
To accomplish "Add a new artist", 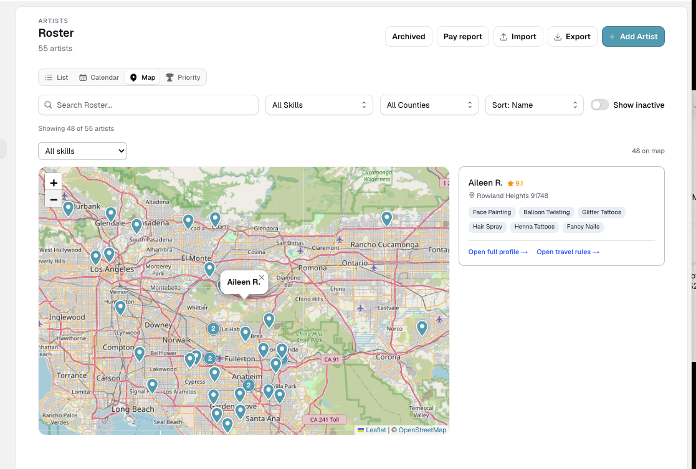I will [x=633, y=36].
